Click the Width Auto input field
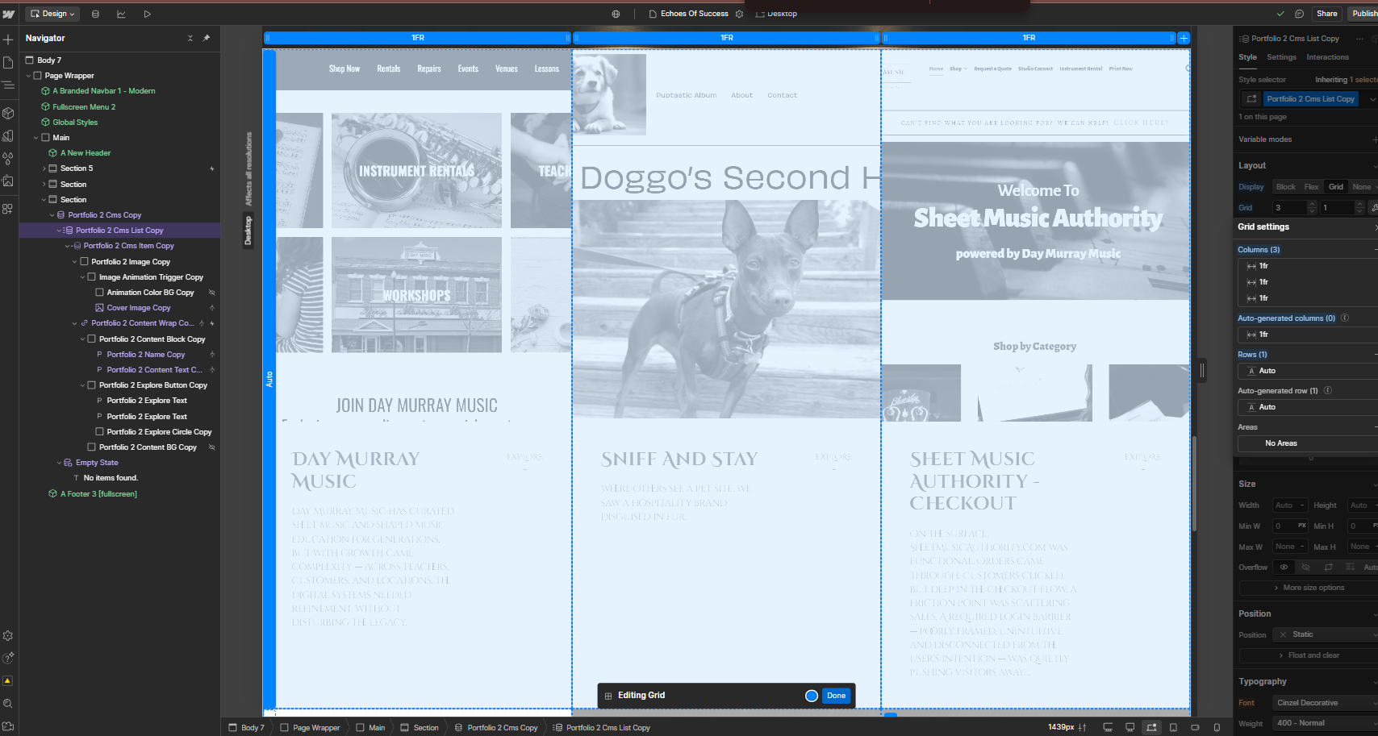 click(1290, 505)
